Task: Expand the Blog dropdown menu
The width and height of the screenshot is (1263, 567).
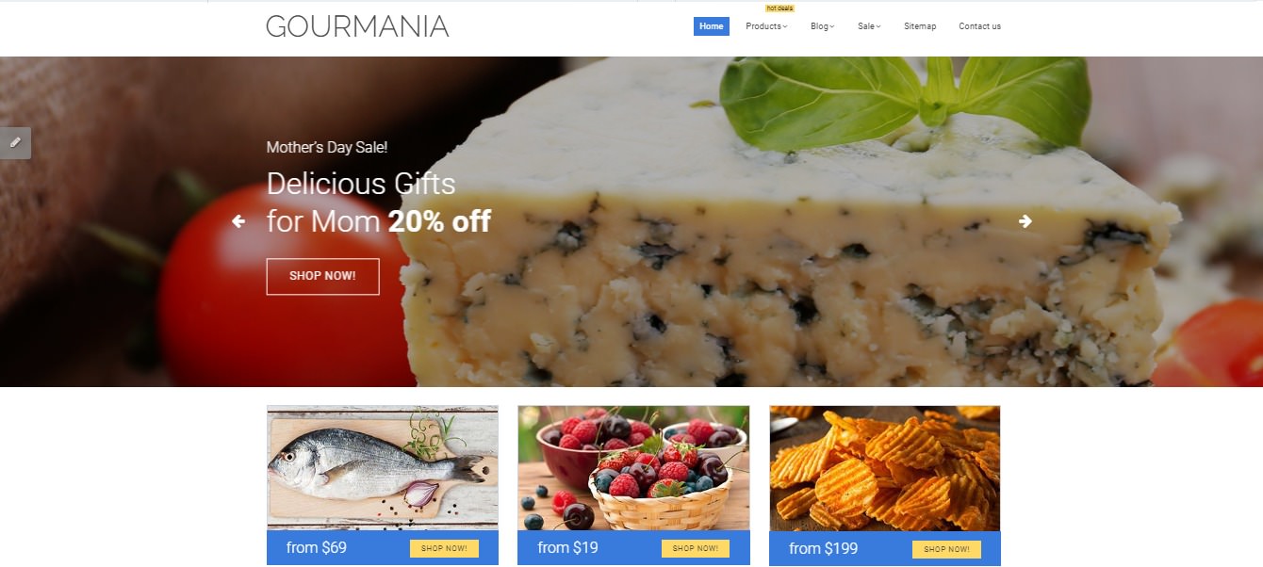Action: pyautogui.click(x=823, y=26)
